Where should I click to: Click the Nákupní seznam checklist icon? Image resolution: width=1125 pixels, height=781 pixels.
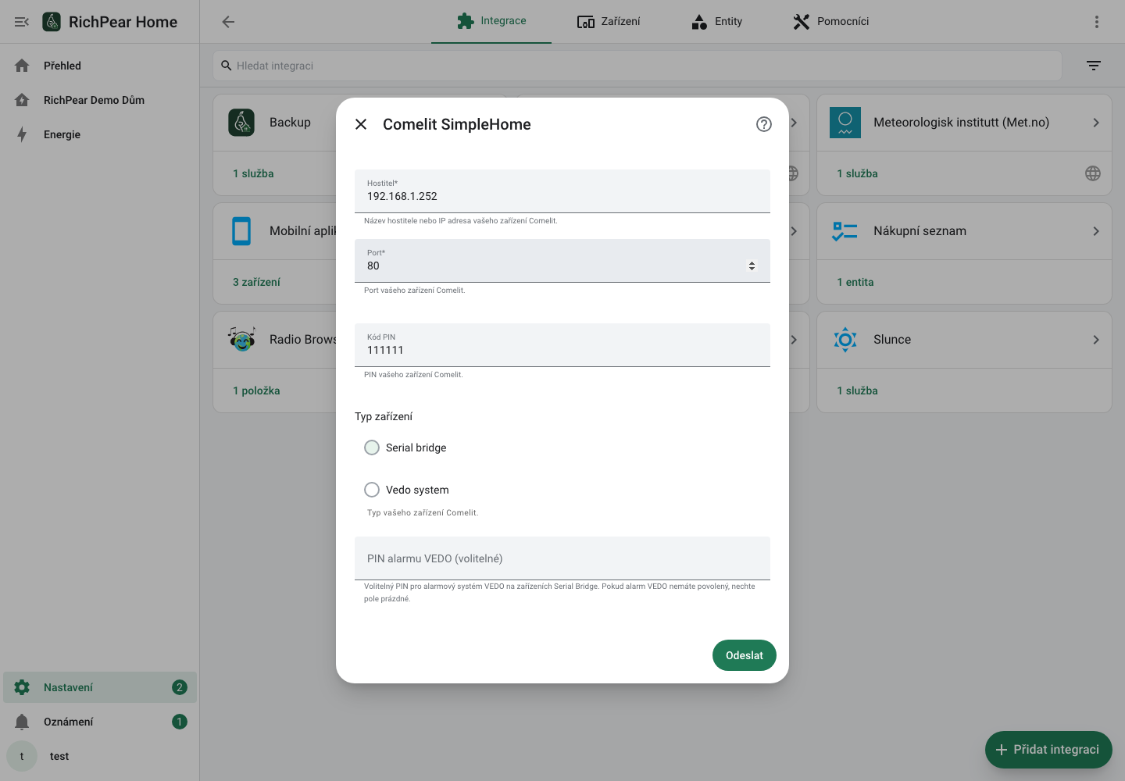pos(845,231)
